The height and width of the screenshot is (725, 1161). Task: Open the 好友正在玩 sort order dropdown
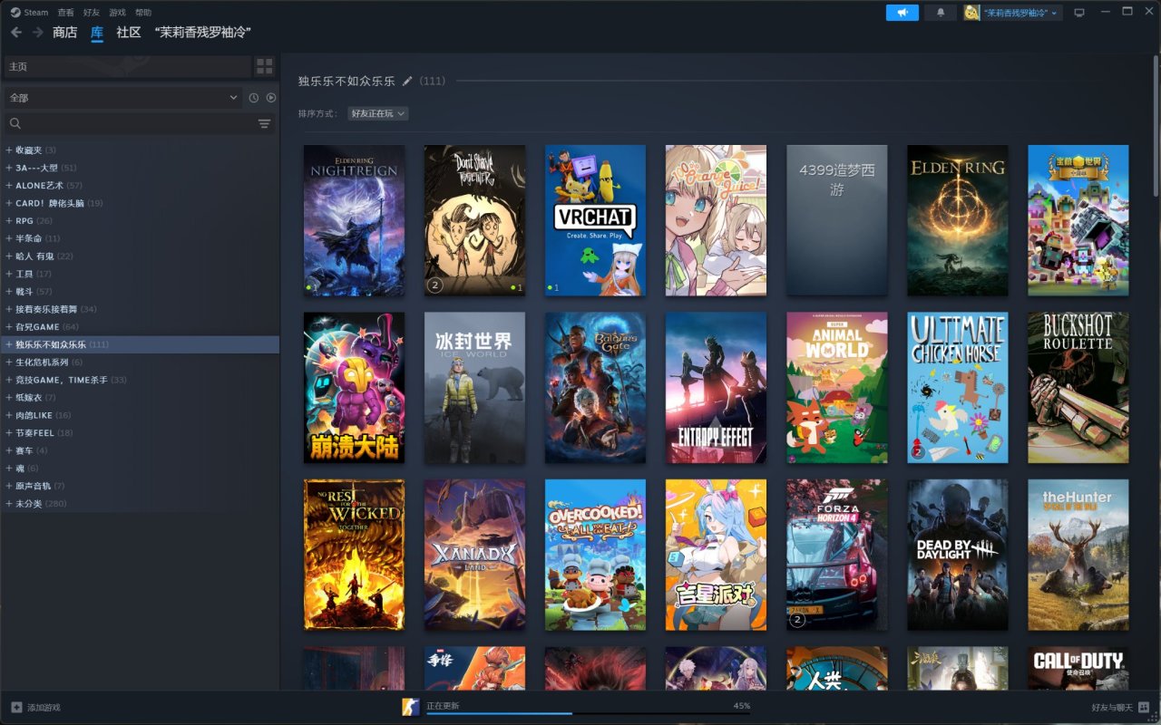[379, 113]
